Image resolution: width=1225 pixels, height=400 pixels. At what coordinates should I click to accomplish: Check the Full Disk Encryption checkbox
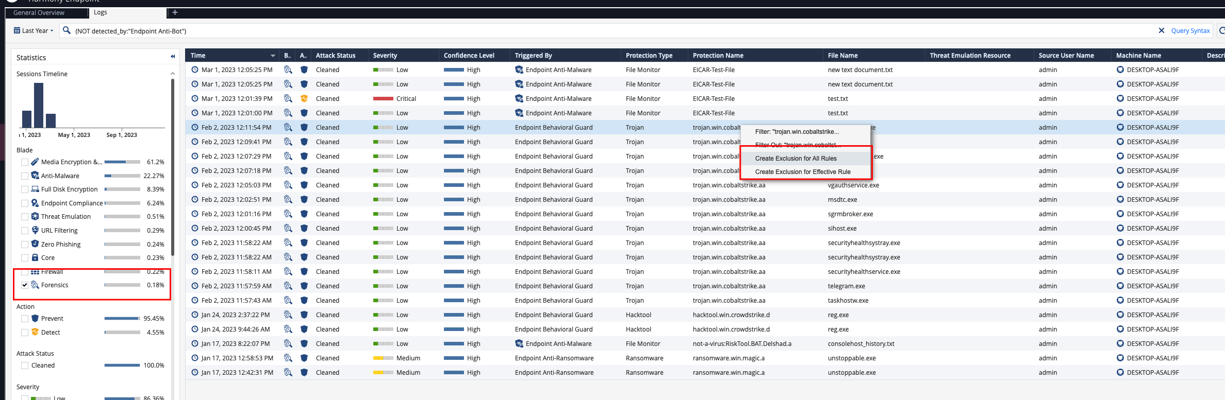[25, 189]
